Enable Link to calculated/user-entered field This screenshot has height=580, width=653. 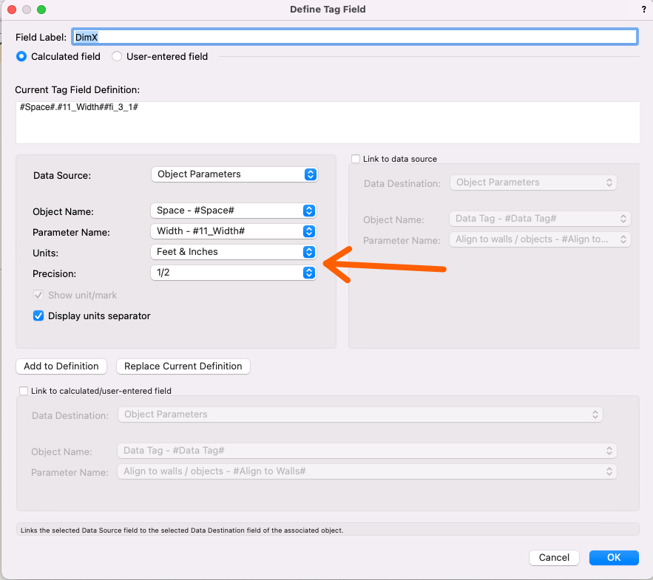pyautogui.click(x=23, y=391)
